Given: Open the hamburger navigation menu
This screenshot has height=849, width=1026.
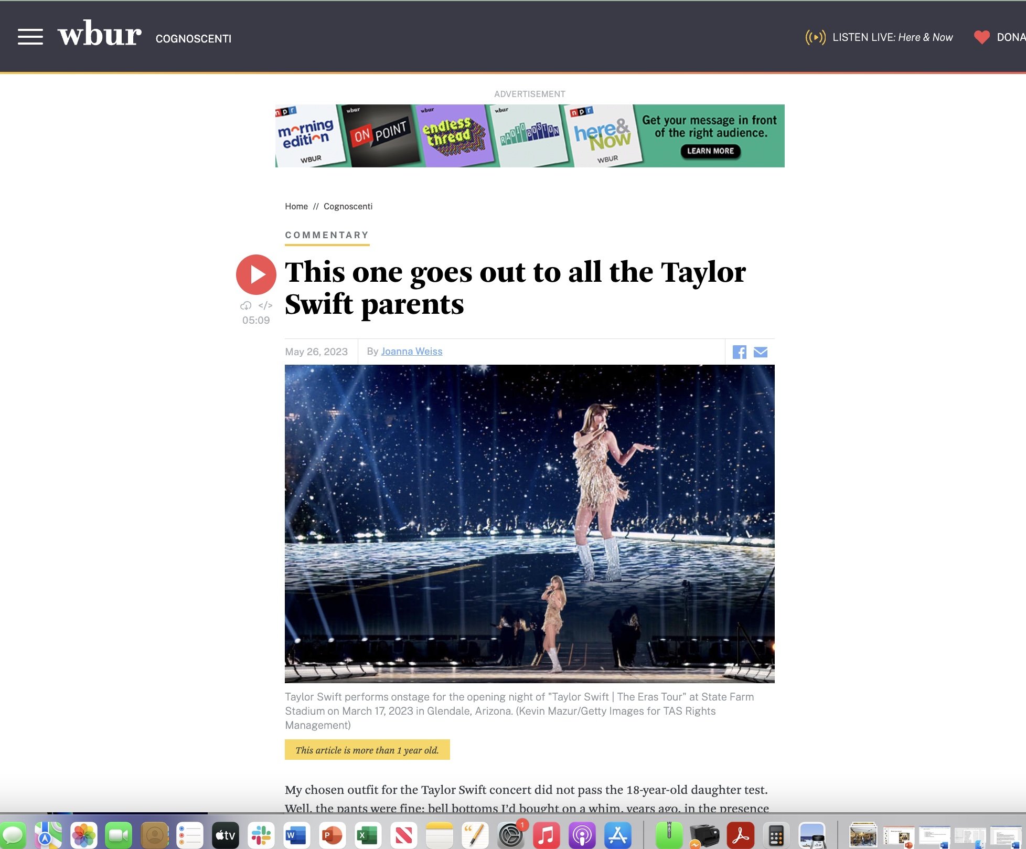Looking at the screenshot, I should coord(30,37).
